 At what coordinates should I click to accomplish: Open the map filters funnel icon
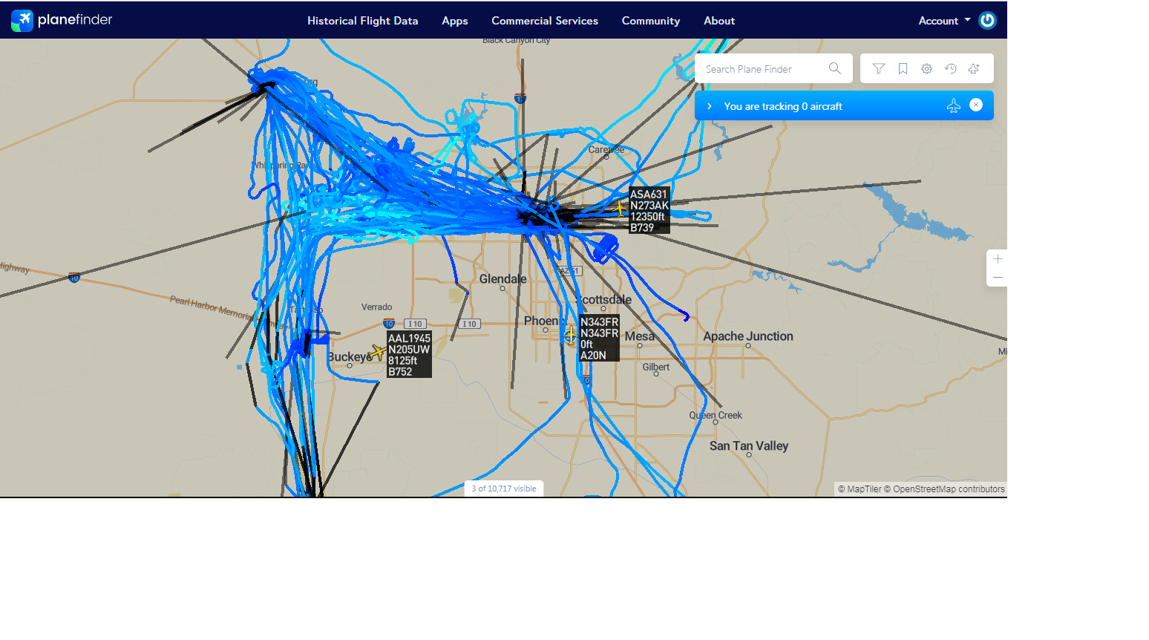pos(879,69)
